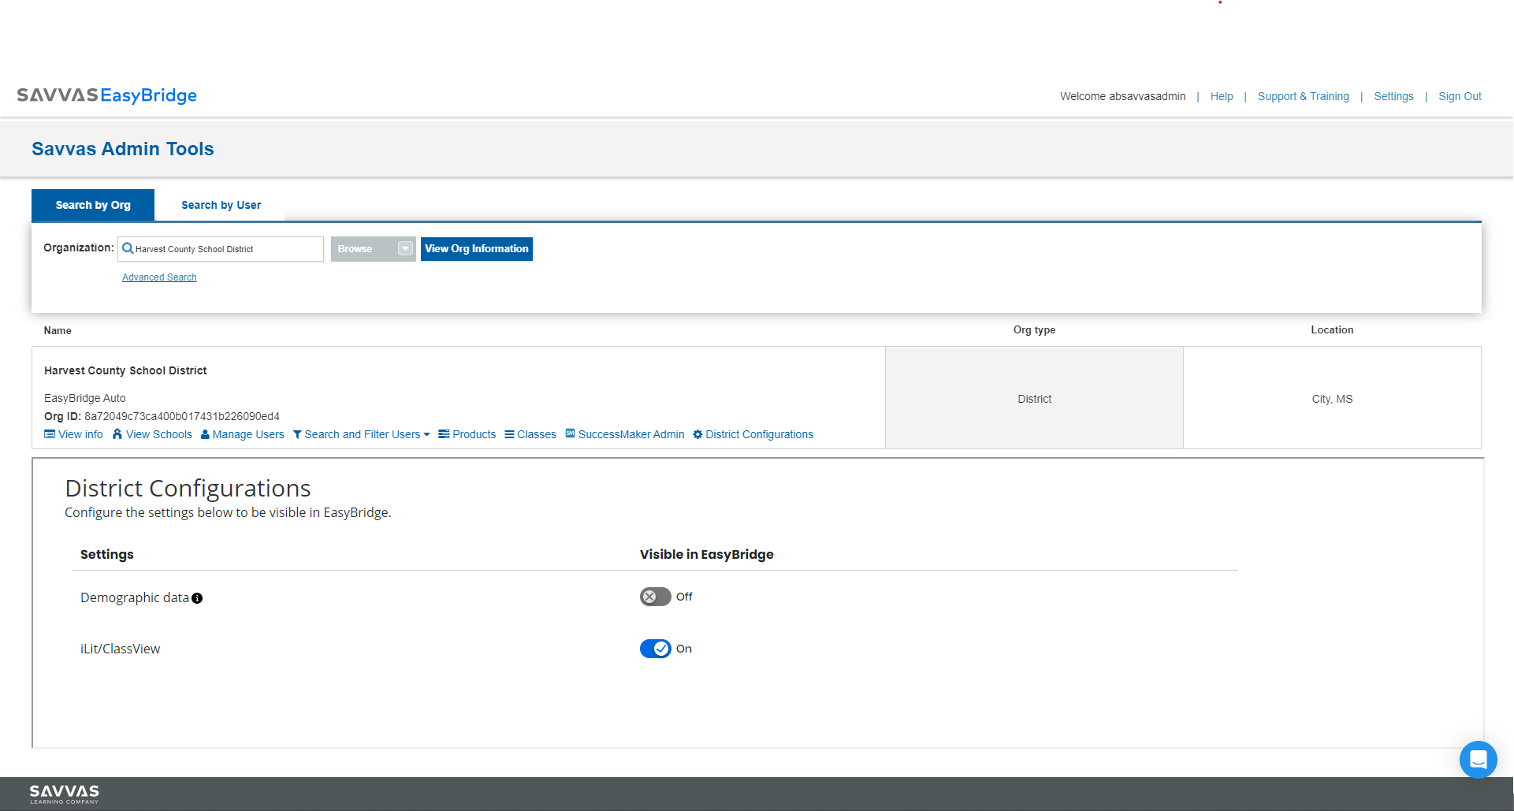Image resolution: width=1514 pixels, height=811 pixels.
Task: Open Support & Training link
Action: [x=1304, y=96]
